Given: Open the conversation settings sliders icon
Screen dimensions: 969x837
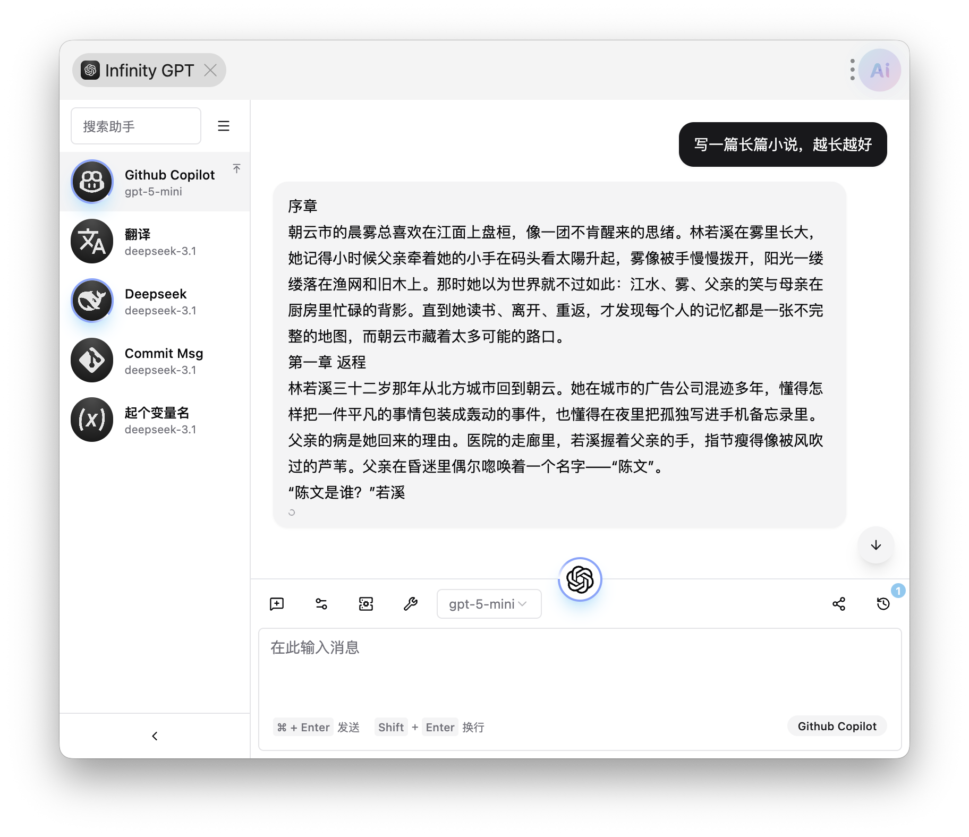Looking at the screenshot, I should coord(321,604).
